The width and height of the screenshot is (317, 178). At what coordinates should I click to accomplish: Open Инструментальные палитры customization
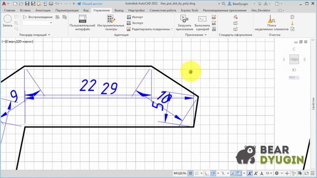point(111,23)
